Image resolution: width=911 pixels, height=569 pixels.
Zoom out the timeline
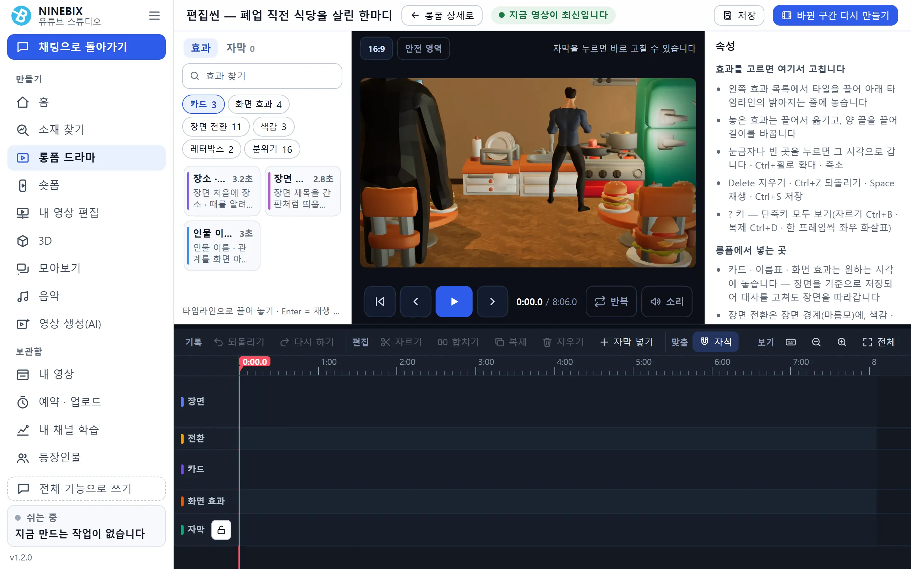pos(816,342)
